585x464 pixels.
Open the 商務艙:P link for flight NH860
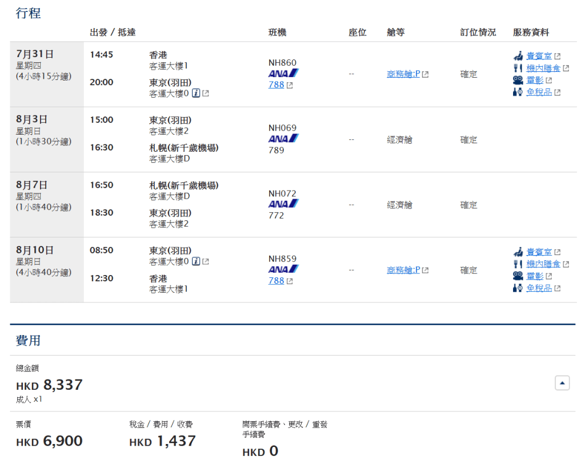(x=403, y=74)
